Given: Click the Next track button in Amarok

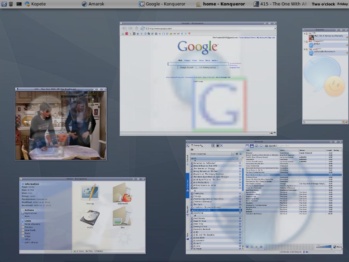Looking at the screenshot, I should [x=261, y=247].
